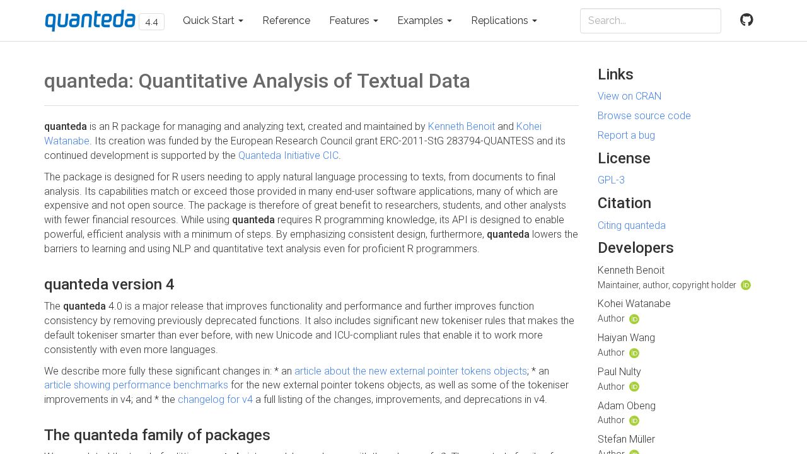Open the changelog for v4 link
Image resolution: width=807 pixels, height=454 pixels.
click(215, 400)
